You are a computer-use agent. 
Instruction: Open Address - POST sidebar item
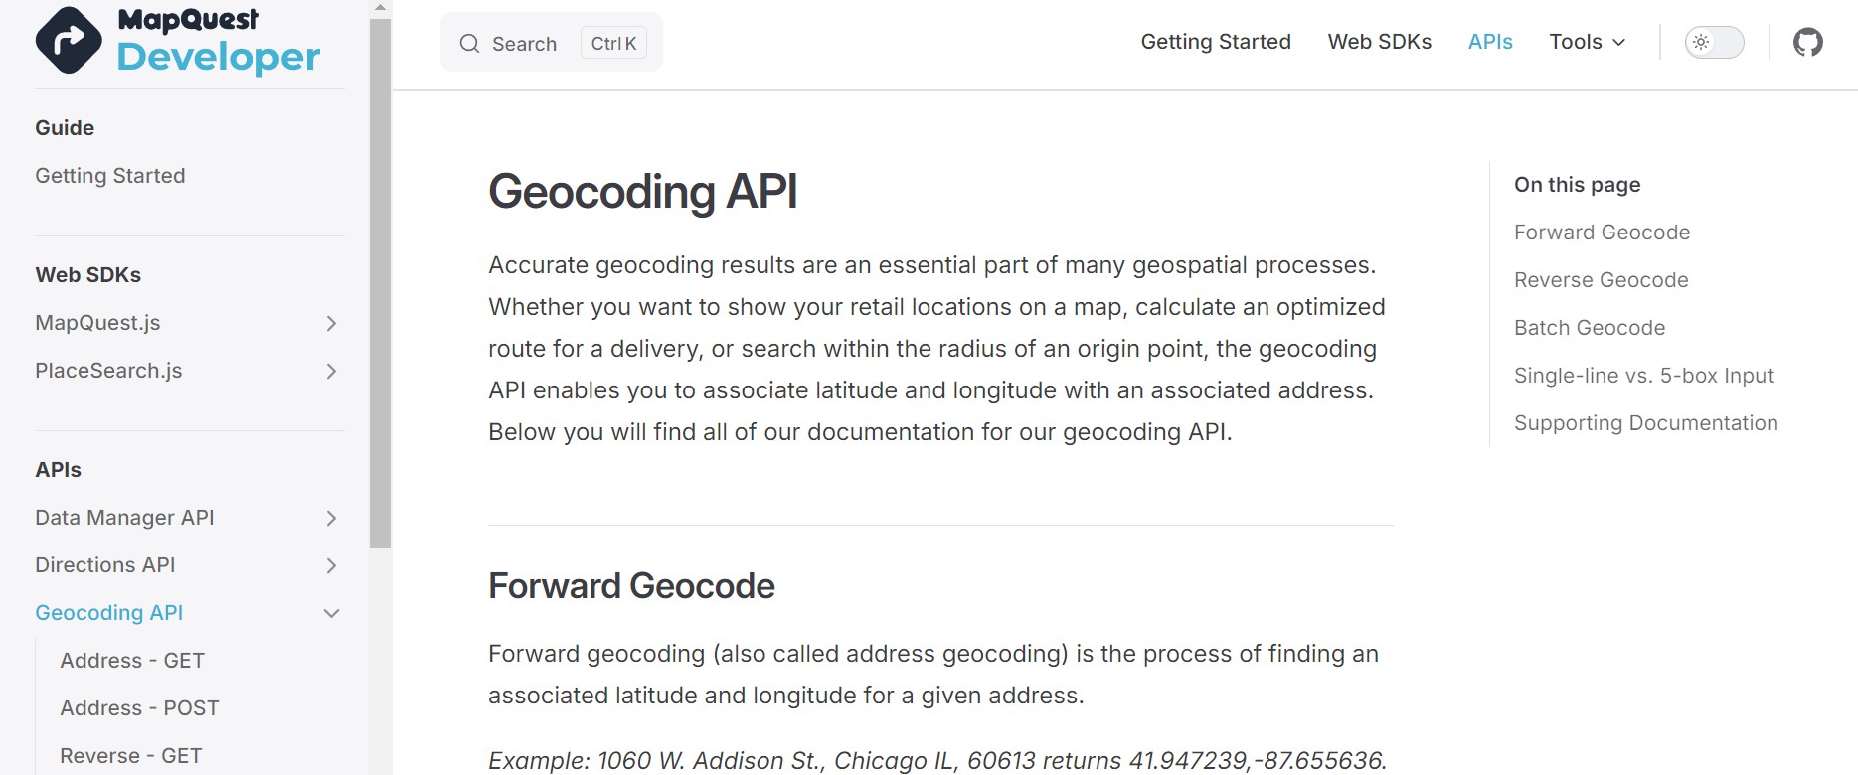pyautogui.click(x=139, y=708)
